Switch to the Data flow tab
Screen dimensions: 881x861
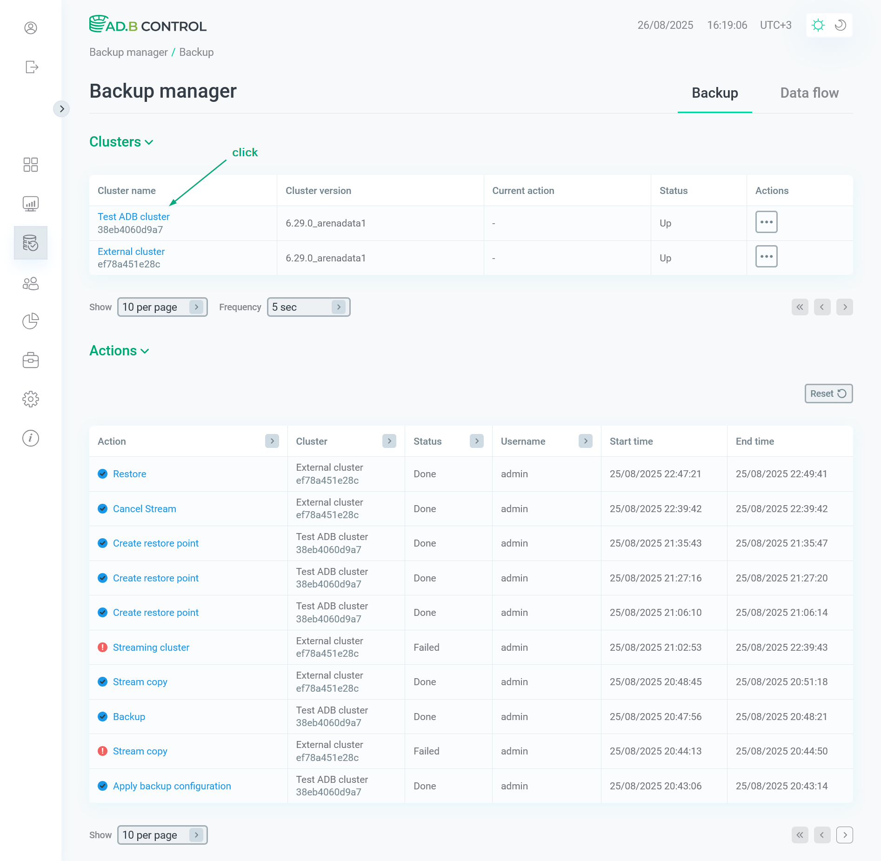tap(809, 93)
